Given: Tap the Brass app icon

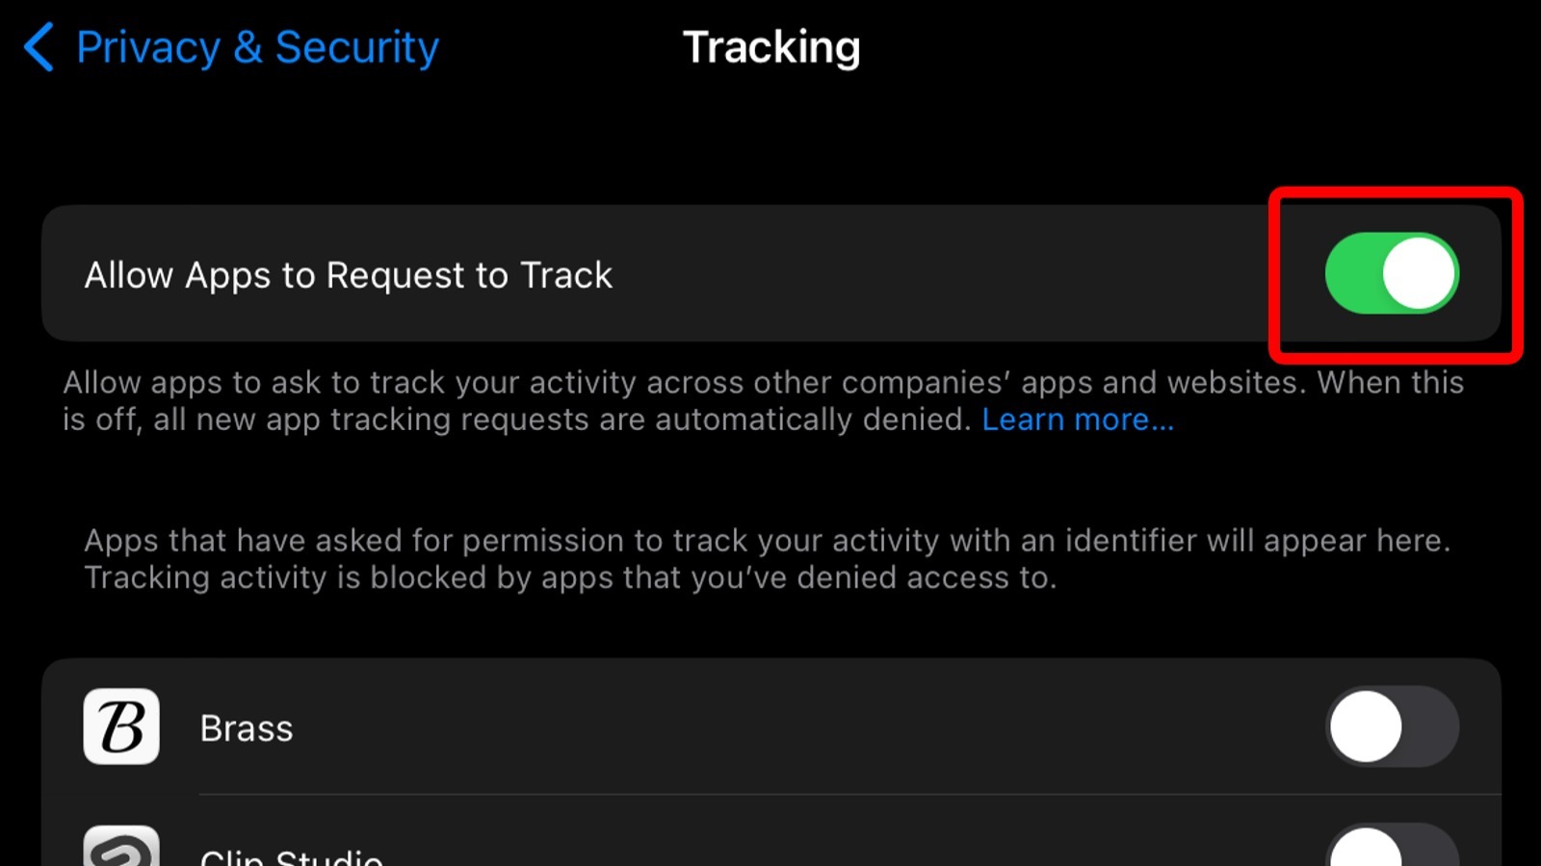Looking at the screenshot, I should point(121,726).
